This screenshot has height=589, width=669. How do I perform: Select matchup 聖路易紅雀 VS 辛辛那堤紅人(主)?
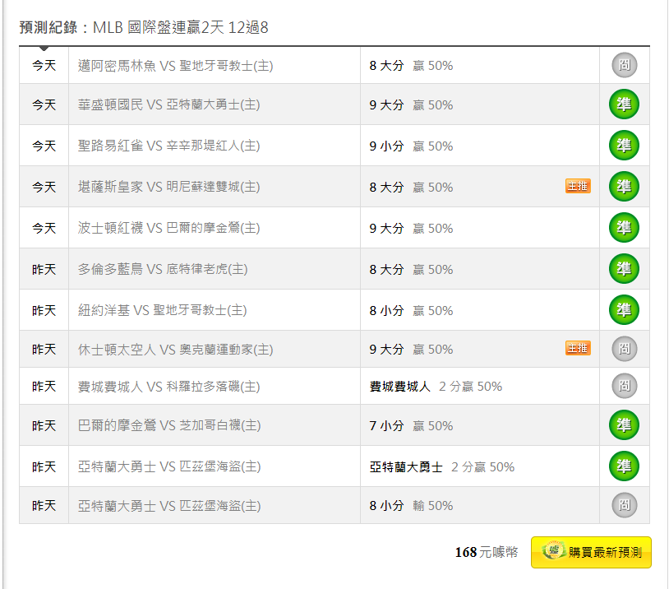(x=169, y=146)
